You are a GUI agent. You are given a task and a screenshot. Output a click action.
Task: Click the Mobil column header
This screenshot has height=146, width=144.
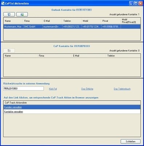[x=91, y=21]
